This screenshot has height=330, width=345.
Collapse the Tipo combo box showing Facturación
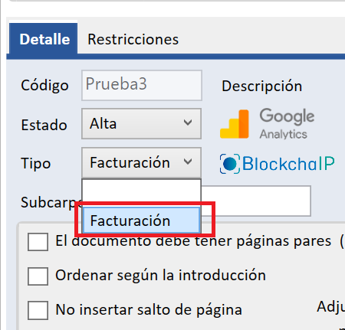click(x=141, y=162)
